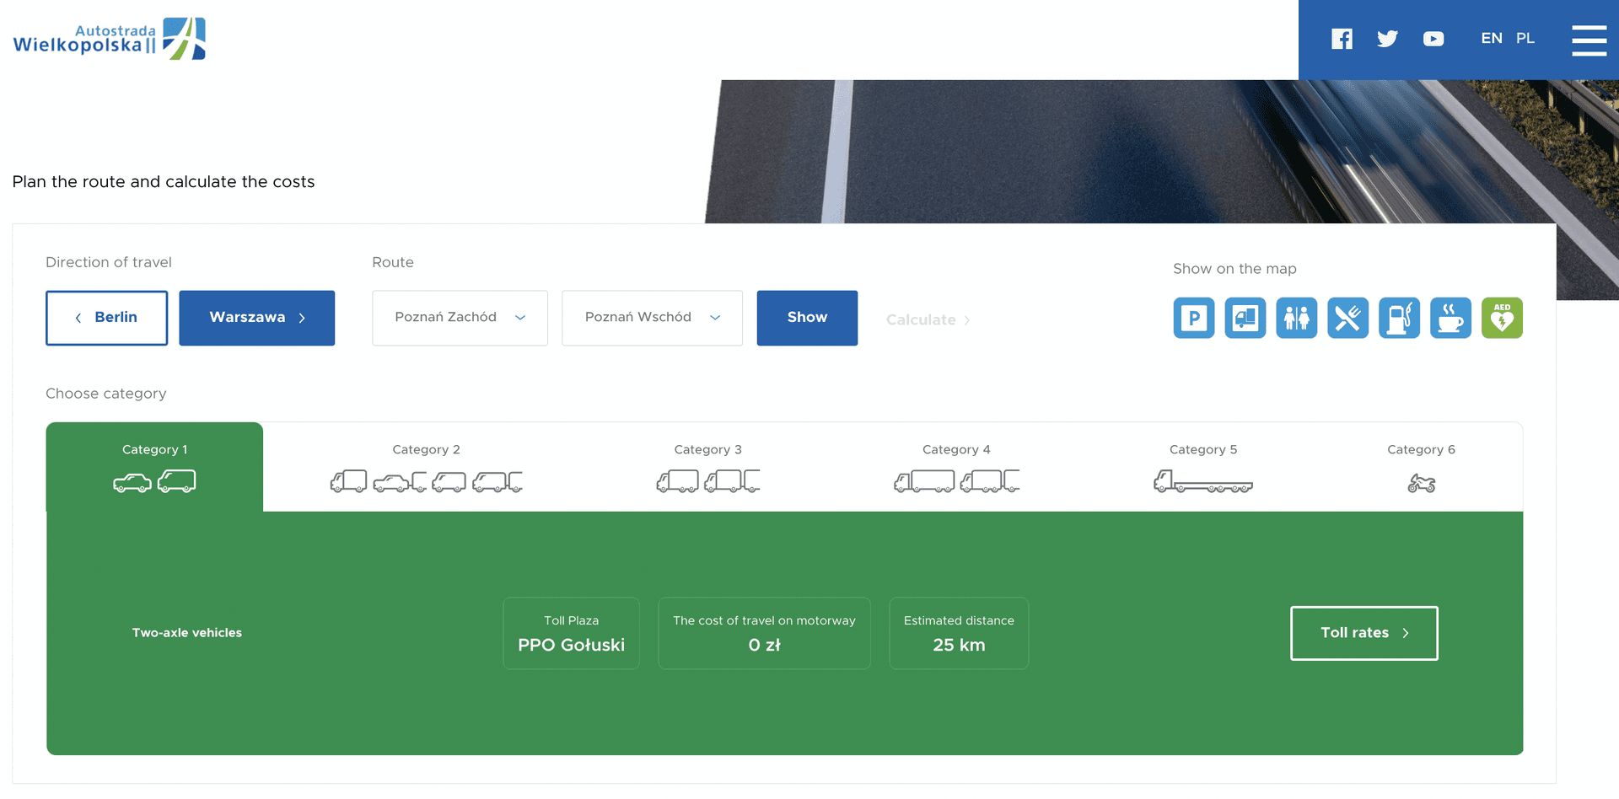The height and width of the screenshot is (799, 1619).
Task: Click the 0 zł cost of travel value
Action: [x=764, y=646]
